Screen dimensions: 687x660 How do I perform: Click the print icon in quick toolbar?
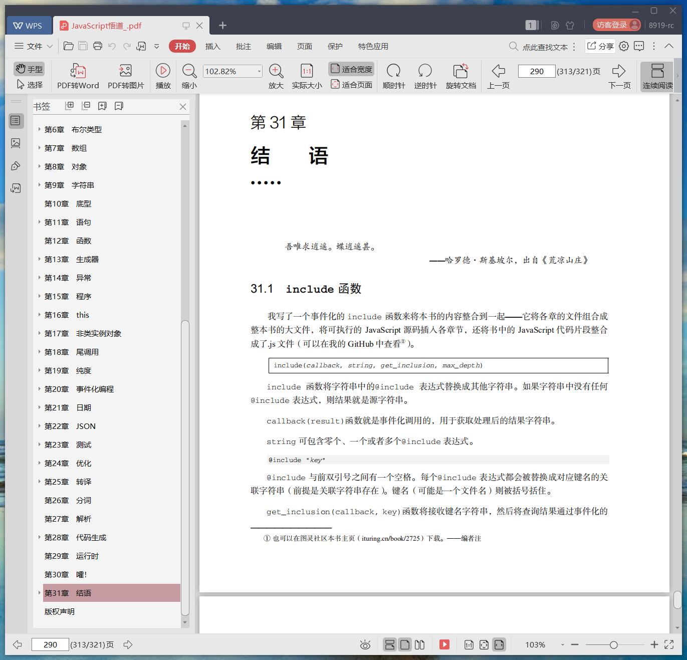click(x=98, y=46)
